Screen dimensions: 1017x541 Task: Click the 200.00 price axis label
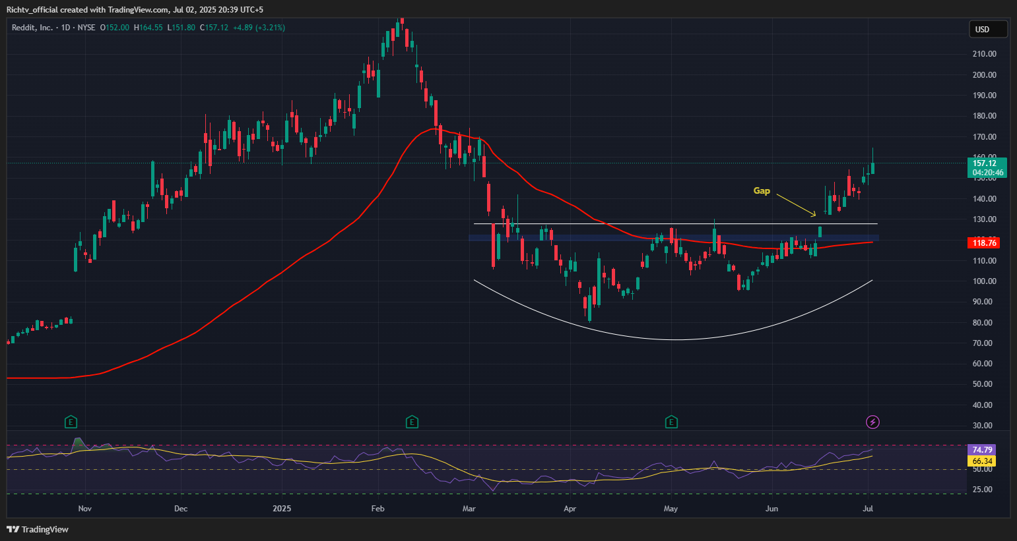click(x=985, y=75)
